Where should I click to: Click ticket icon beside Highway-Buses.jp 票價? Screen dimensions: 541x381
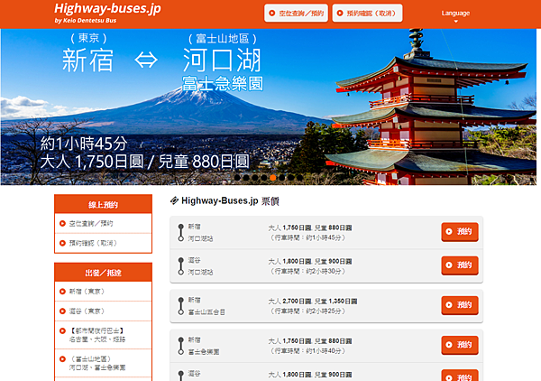click(x=174, y=200)
